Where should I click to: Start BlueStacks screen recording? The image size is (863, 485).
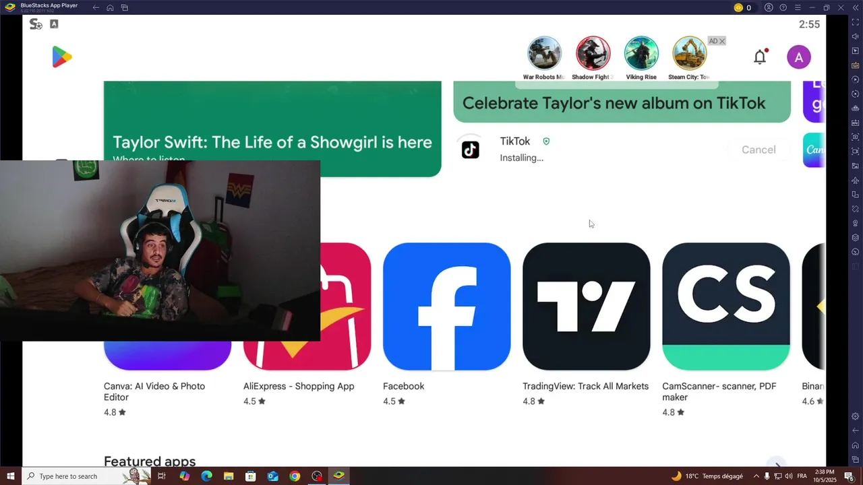click(855, 152)
